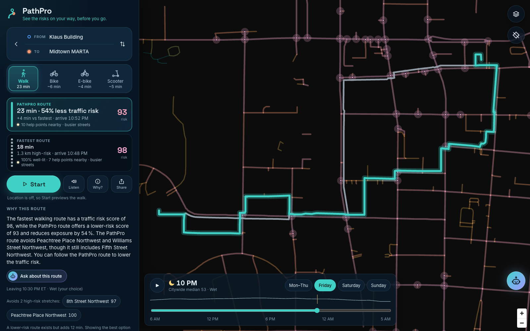Play the time-of-day animation
530x331 pixels.
tap(157, 285)
